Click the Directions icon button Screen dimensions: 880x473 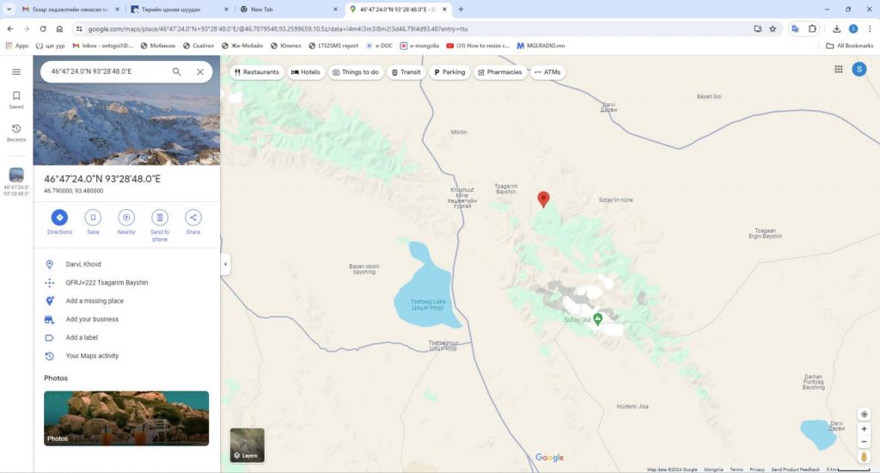pos(59,218)
